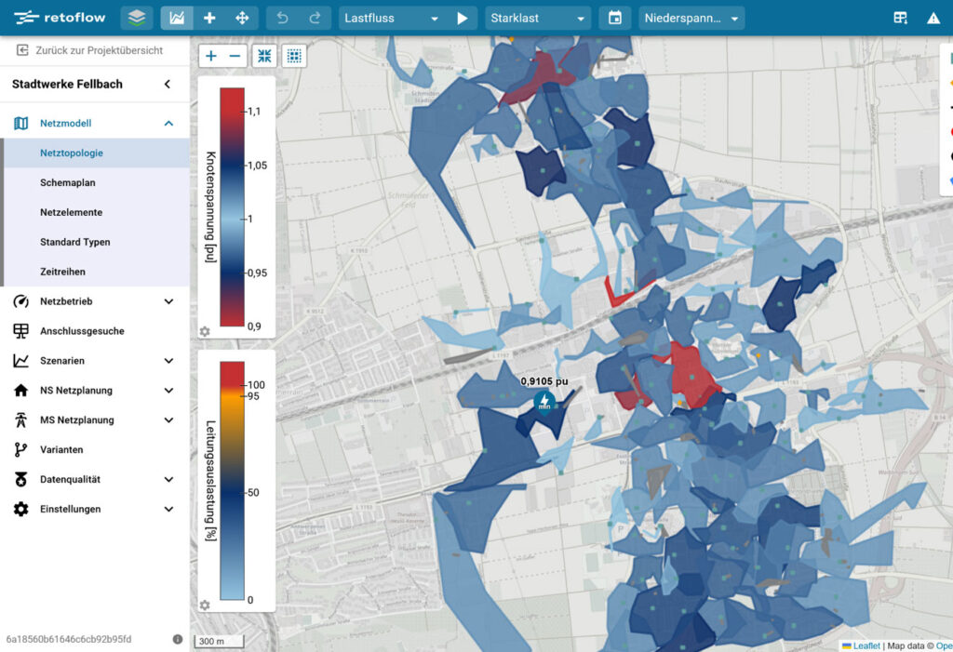Open Knotenspannung legend settings gear
Screen dimensions: 953x652
(205, 332)
